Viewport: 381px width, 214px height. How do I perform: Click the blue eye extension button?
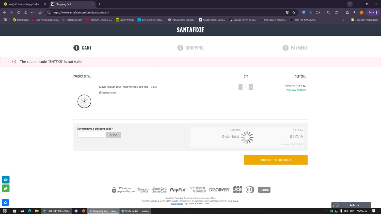(x=6, y=180)
